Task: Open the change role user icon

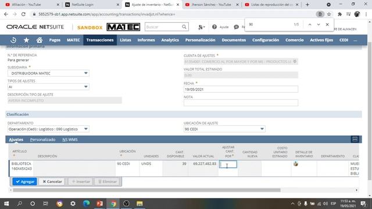Action: [201, 27]
